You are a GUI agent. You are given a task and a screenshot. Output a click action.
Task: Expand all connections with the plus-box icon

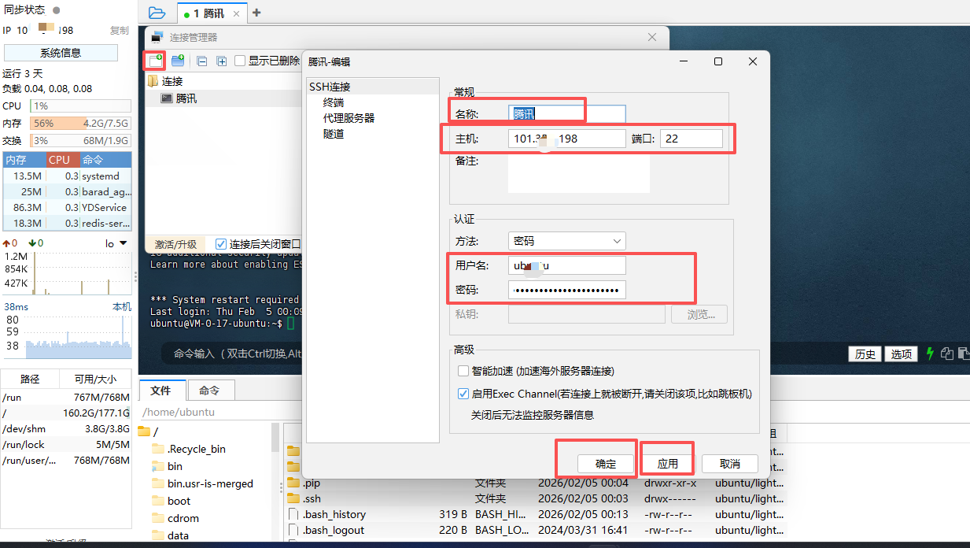(x=222, y=61)
